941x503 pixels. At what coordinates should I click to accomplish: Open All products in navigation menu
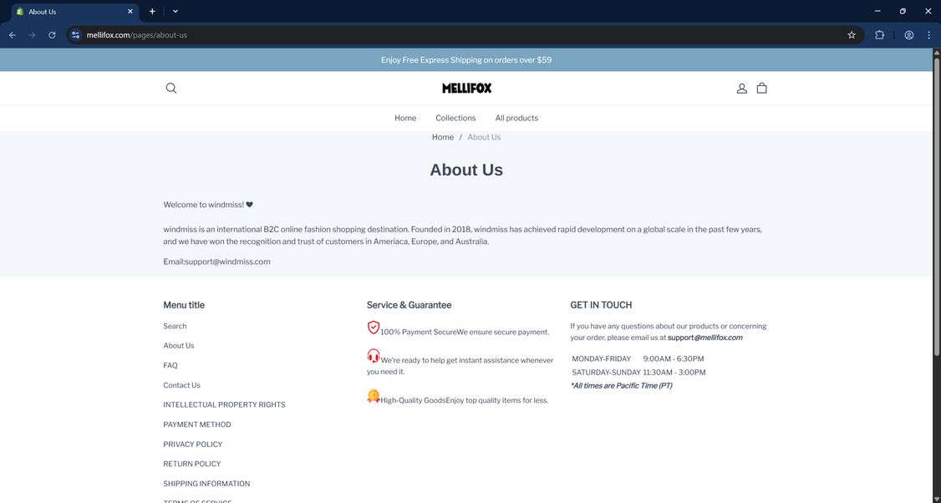pyautogui.click(x=516, y=119)
